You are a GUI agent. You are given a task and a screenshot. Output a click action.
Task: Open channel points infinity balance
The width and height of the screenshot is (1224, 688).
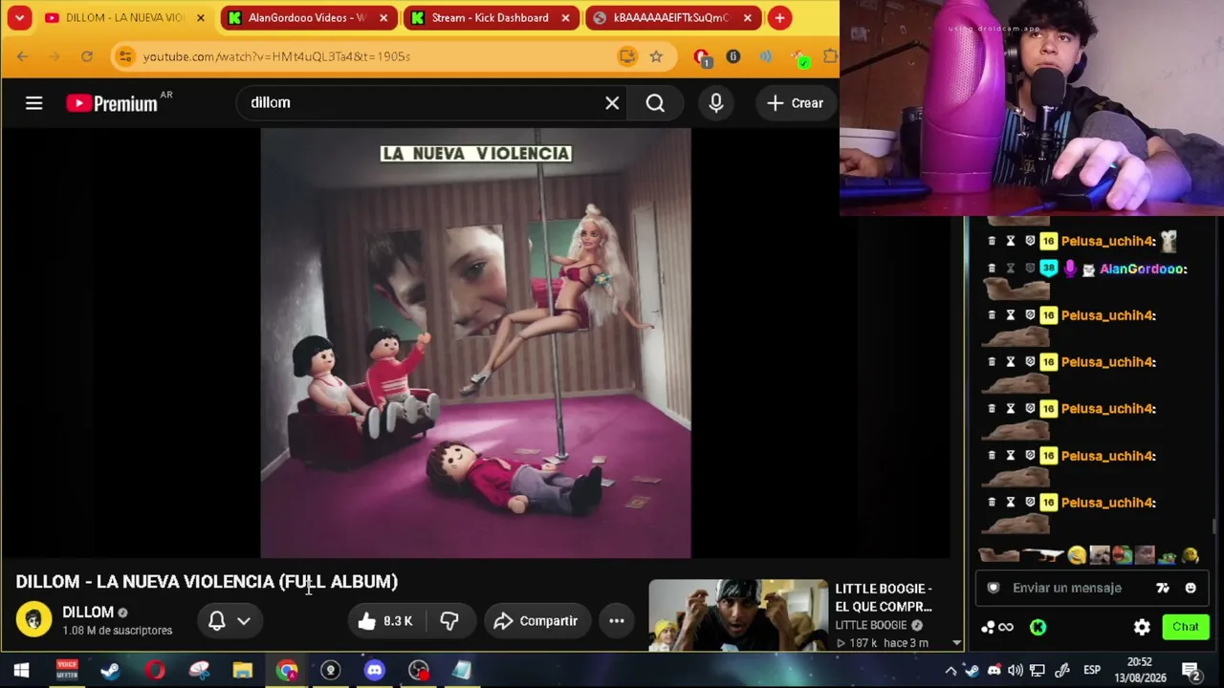996,627
